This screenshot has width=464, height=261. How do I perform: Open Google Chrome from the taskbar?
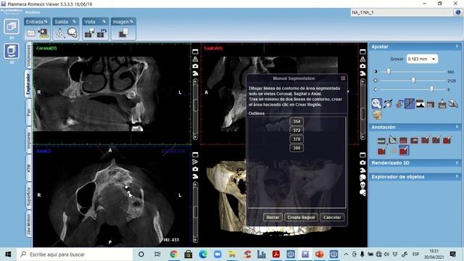tap(174, 254)
